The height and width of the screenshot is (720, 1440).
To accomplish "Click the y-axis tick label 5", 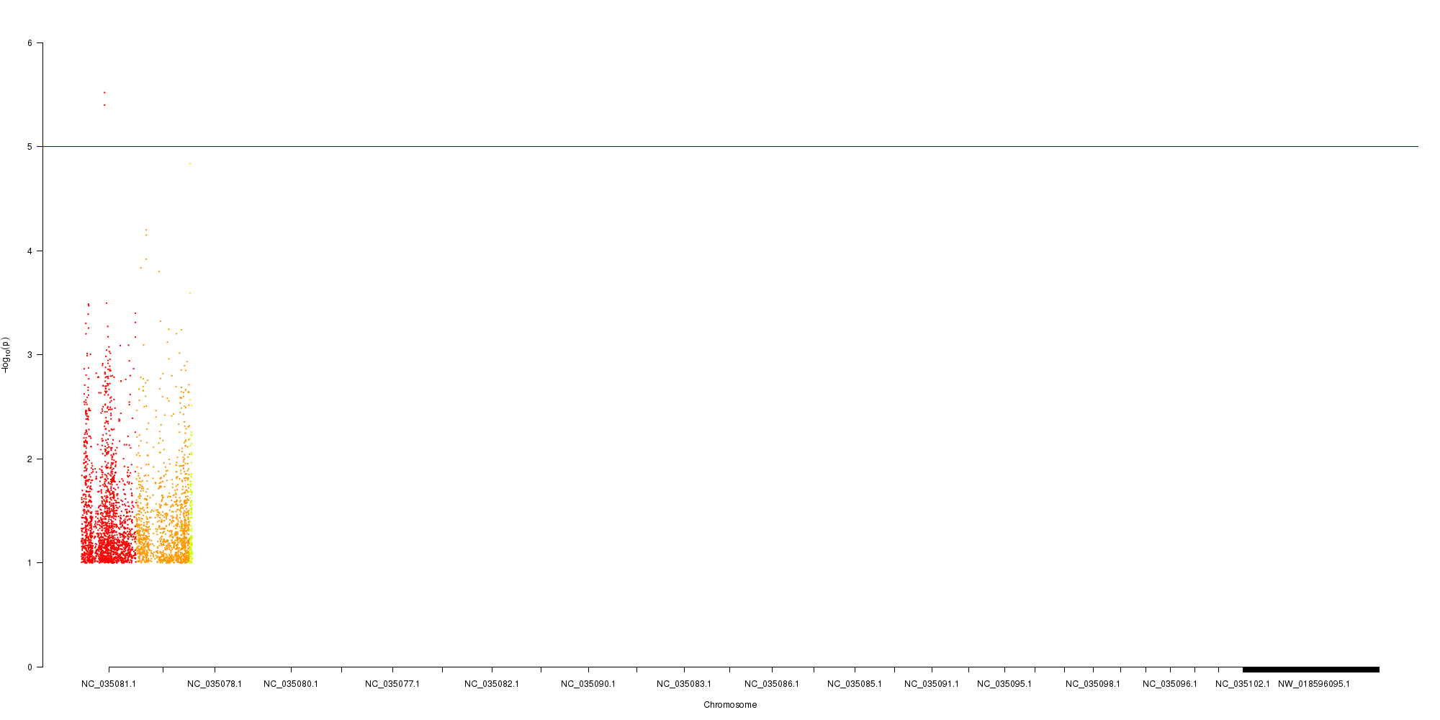I will pos(30,147).
